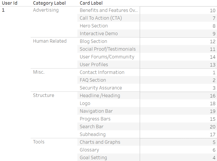Viewport: 217px width, 161px height.
Task: Select the Call To Action (CTA) card
Action: 101,18
